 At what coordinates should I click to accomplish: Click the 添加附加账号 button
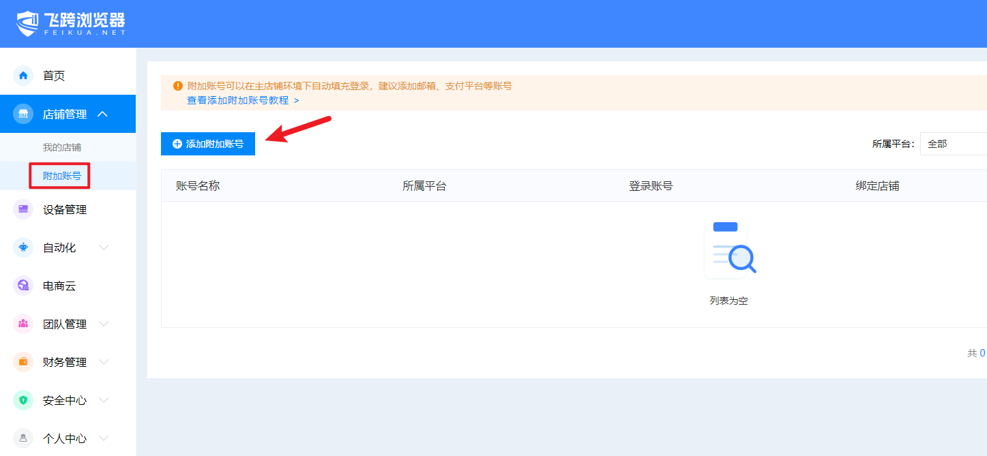point(208,144)
